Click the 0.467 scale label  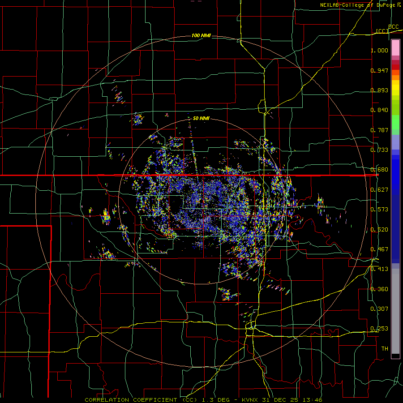pyautogui.click(x=379, y=249)
